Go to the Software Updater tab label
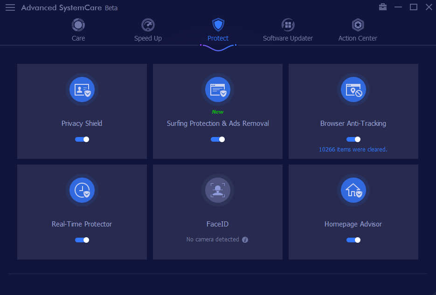This screenshot has height=295, width=436. (288, 38)
